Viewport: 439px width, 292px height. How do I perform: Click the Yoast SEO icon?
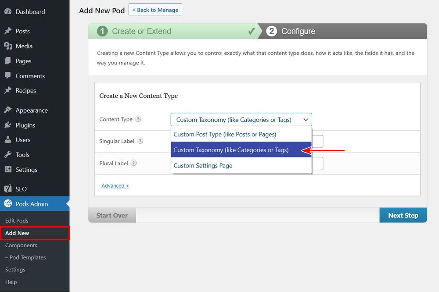[8, 189]
